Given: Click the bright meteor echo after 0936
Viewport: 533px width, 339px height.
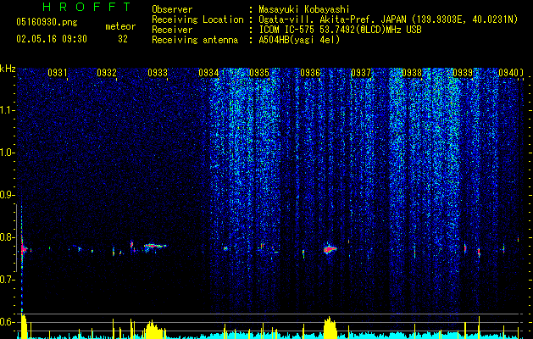Looking at the screenshot, I should click(x=330, y=249).
